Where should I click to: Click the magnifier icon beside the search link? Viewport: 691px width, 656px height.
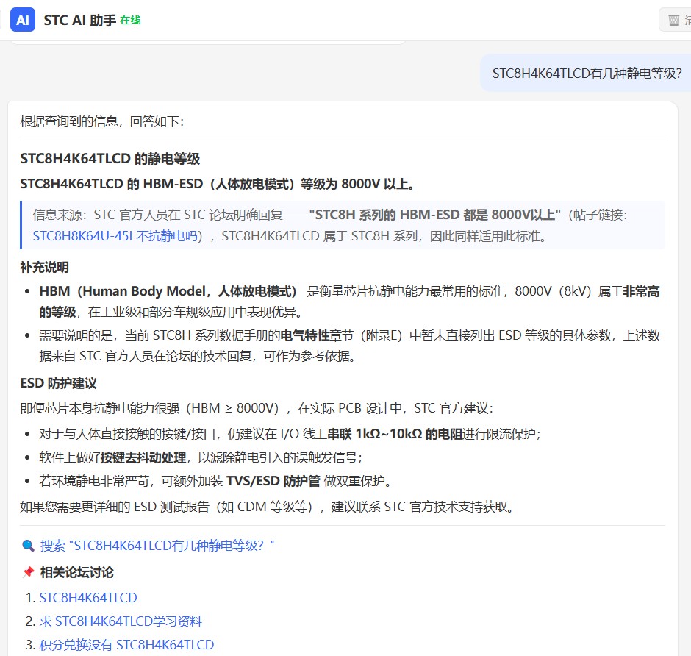[28, 546]
